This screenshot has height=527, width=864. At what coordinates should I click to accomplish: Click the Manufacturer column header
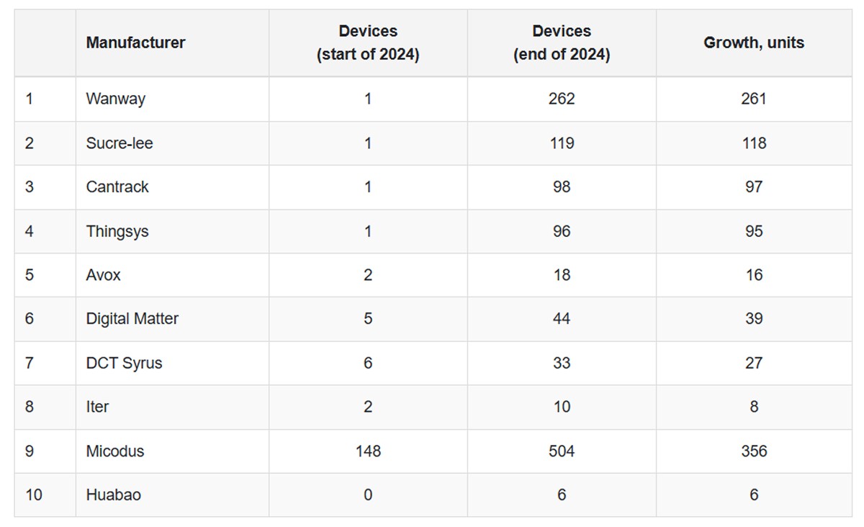[x=135, y=42]
